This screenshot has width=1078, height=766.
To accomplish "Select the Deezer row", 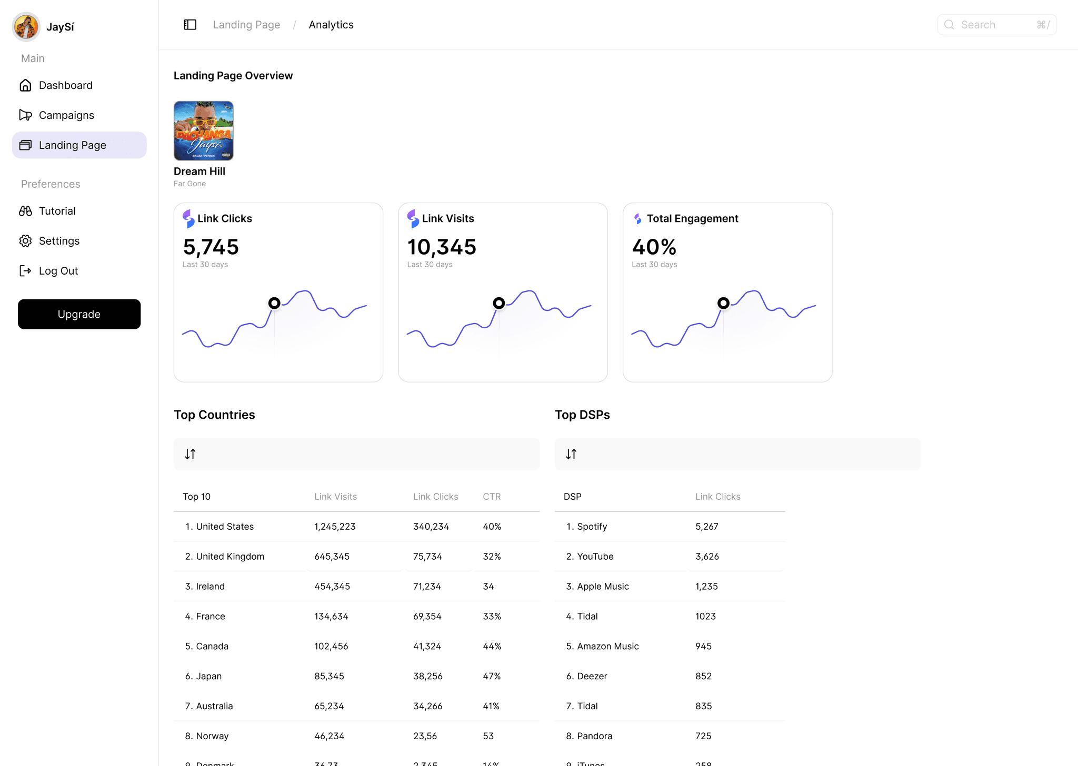I will coord(670,677).
